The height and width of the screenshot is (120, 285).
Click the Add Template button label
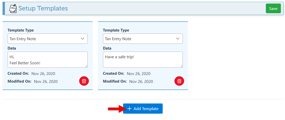[146, 109]
